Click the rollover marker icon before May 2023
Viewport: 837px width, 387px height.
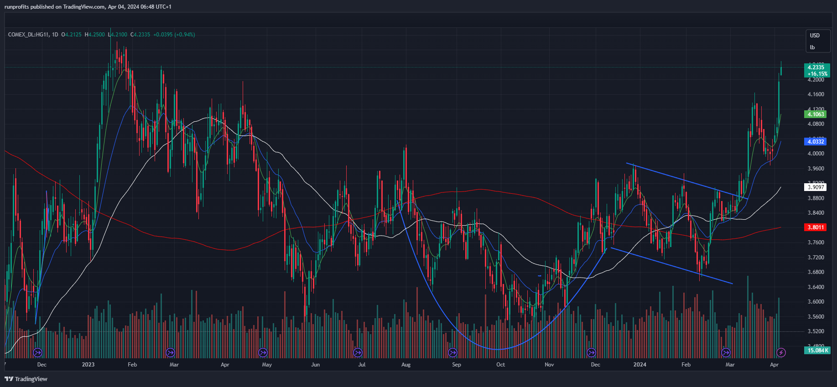point(263,352)
